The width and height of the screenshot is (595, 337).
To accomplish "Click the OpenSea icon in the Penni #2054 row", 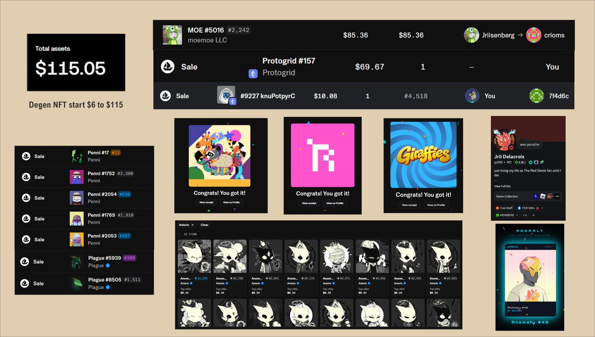I will (x=26, y=198).
